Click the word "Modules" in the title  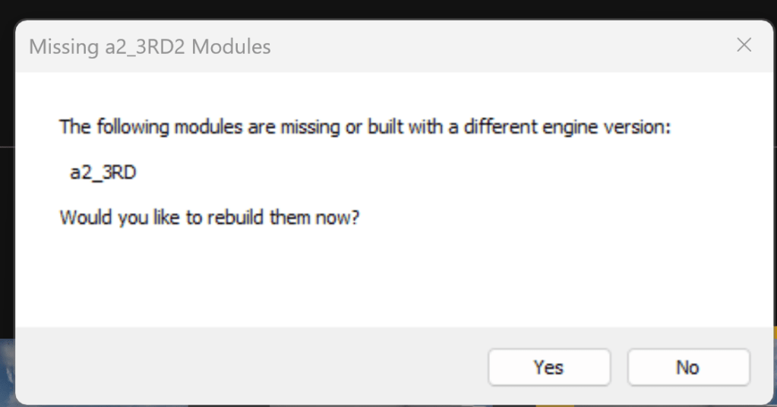[231, 47]
